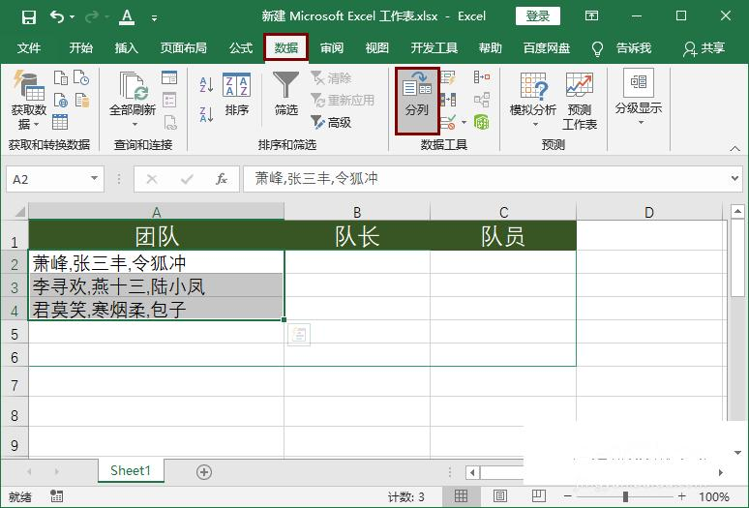Click the From Web globe icon
Viewport: 749px width, 508px height.
click(61, 101)
